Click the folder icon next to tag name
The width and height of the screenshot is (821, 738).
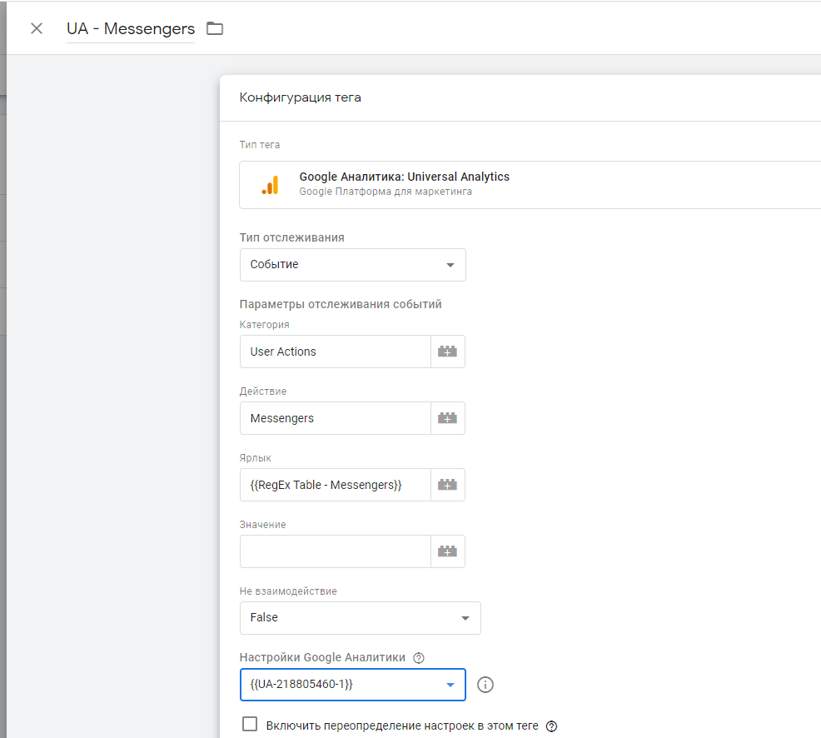pyautogui.click(x=215, y=28)
